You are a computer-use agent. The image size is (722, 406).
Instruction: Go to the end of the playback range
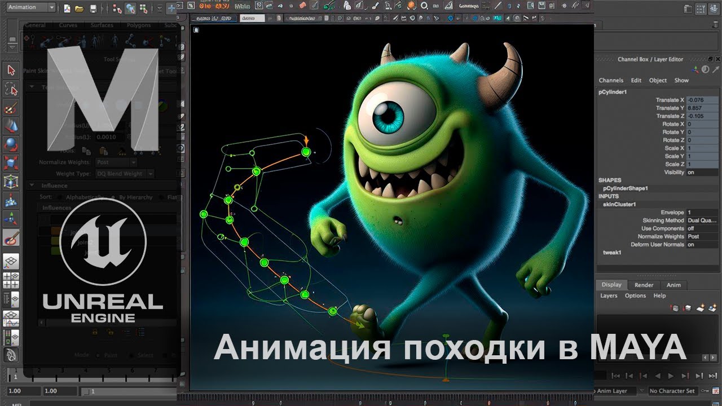click(712, 376)
